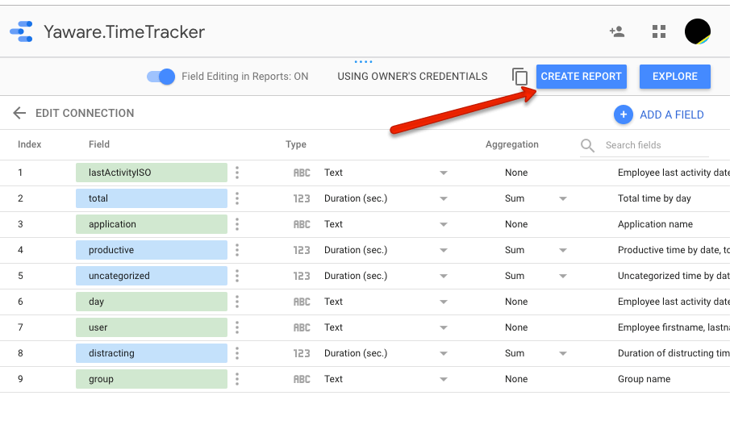730x429 pixels.
Task: Expand type dropdown for group
Action: (443, 380)
